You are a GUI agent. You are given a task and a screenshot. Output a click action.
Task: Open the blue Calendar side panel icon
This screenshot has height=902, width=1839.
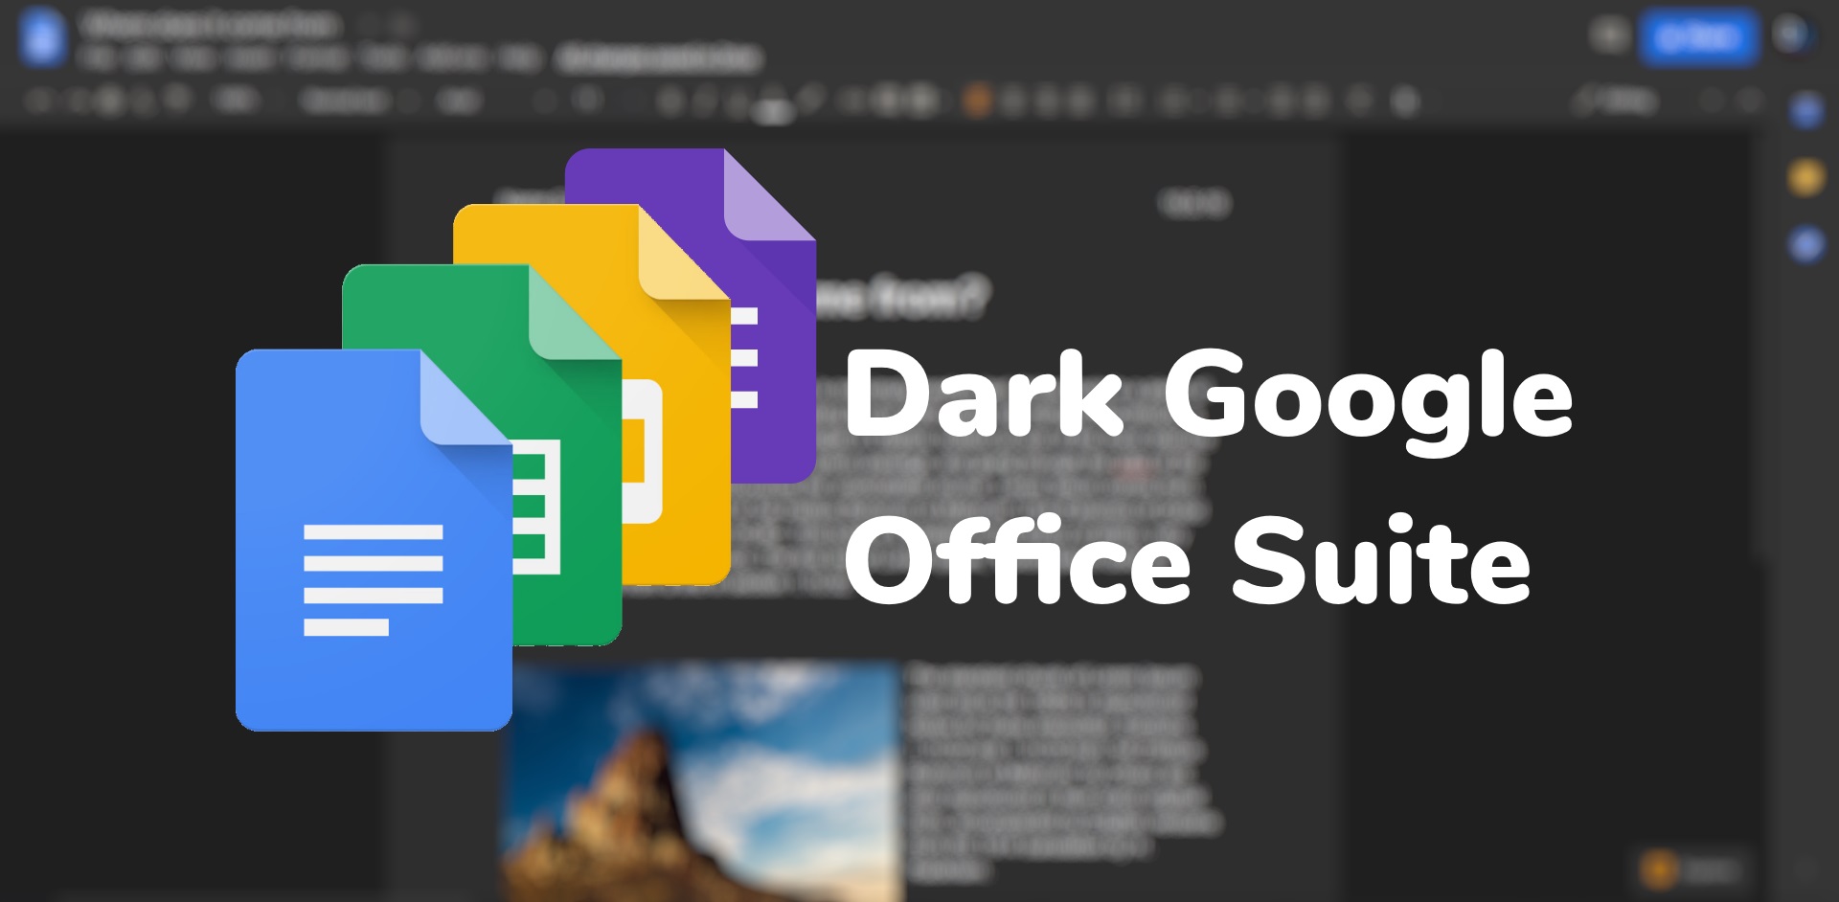coord(1806,112)
